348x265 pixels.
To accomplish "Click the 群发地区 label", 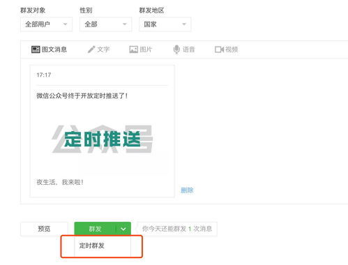I will pos(151,10).
